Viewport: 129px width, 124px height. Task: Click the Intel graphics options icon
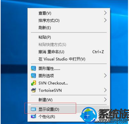(33, 76)
